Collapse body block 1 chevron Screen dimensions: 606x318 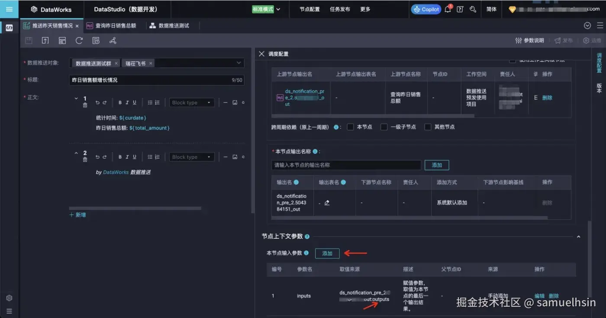pos(77,99)
